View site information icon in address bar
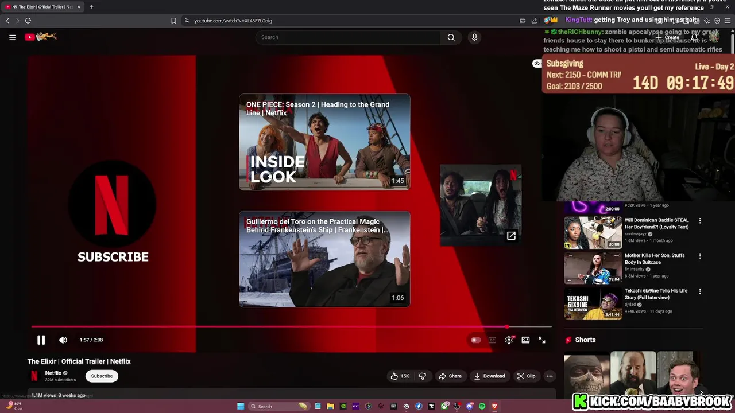Screen dimensions: 735x413 click(187, 21)
